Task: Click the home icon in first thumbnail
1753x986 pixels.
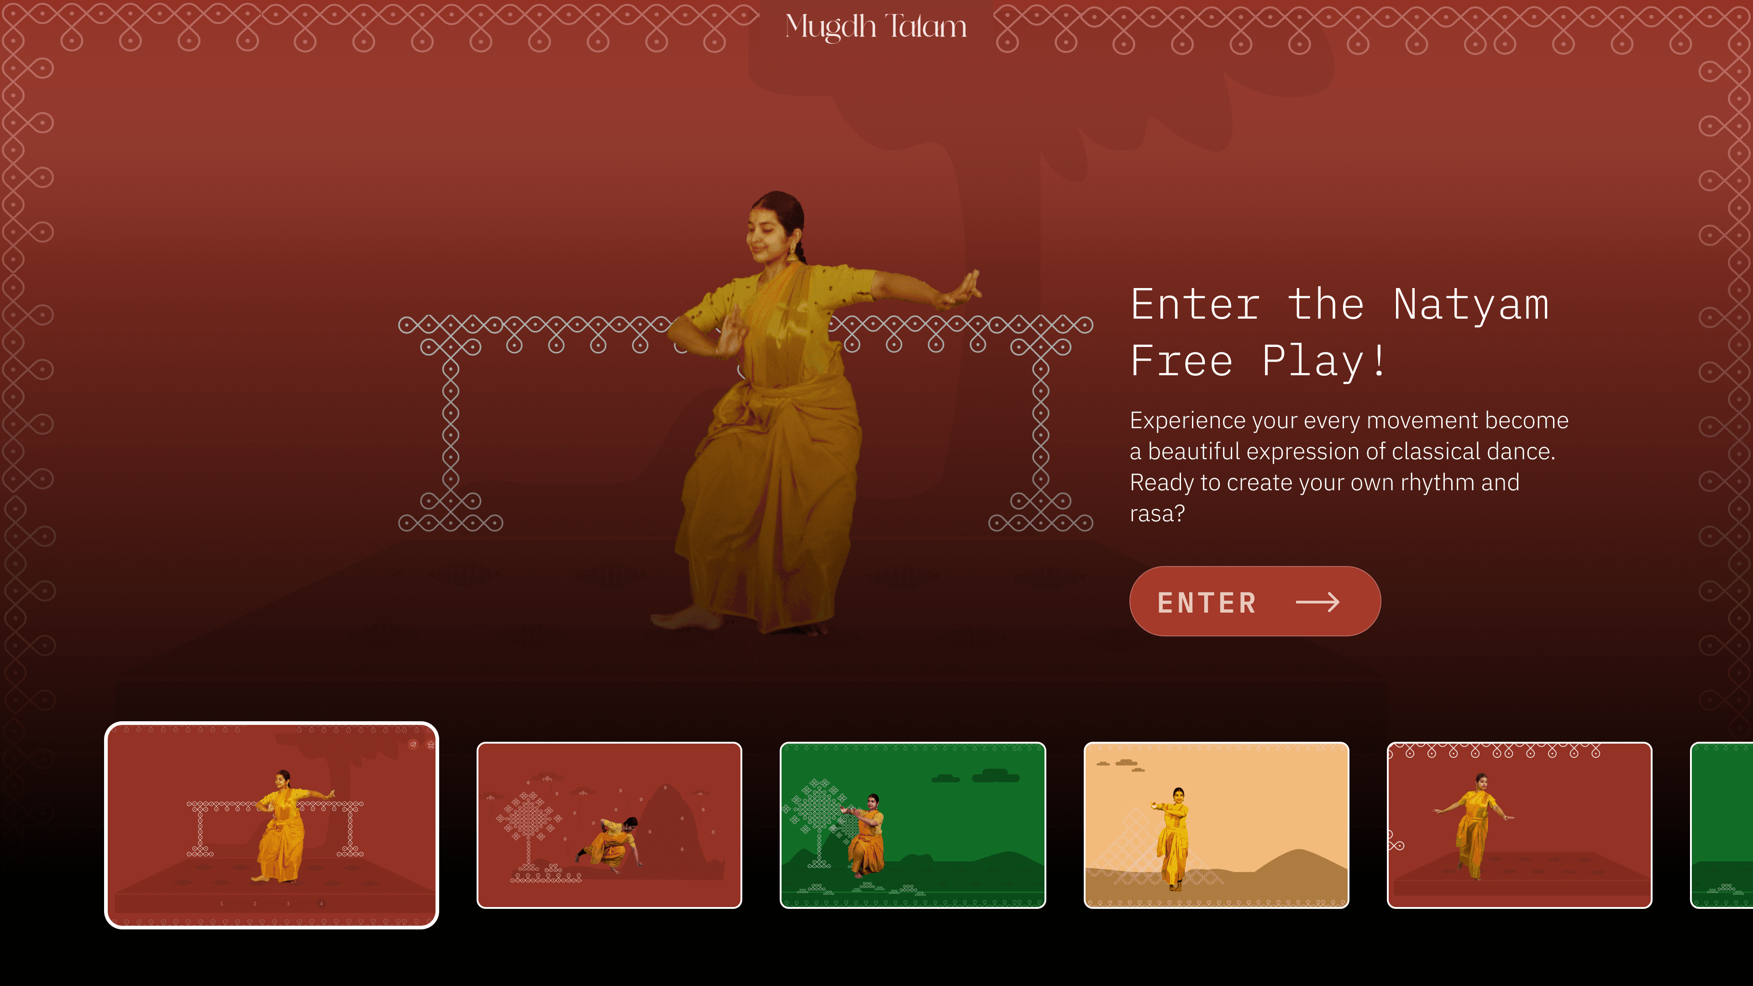Action: click(430, 745)
